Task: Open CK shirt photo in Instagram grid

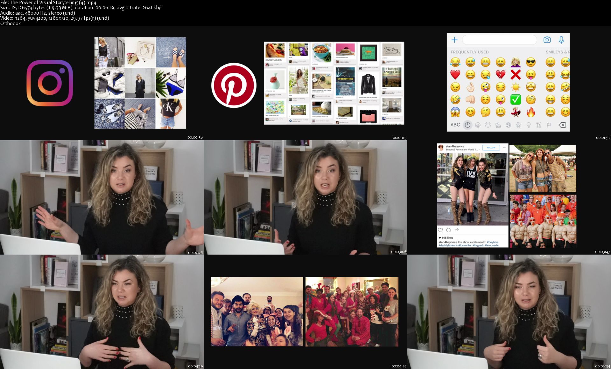Action: [171, 113]
